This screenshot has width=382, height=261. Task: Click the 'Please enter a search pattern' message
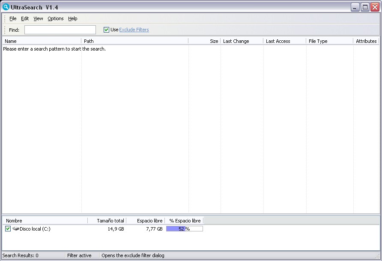[54, 49]
